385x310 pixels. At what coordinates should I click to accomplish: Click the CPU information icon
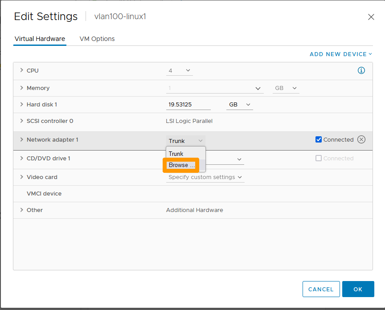pos(361,70)
